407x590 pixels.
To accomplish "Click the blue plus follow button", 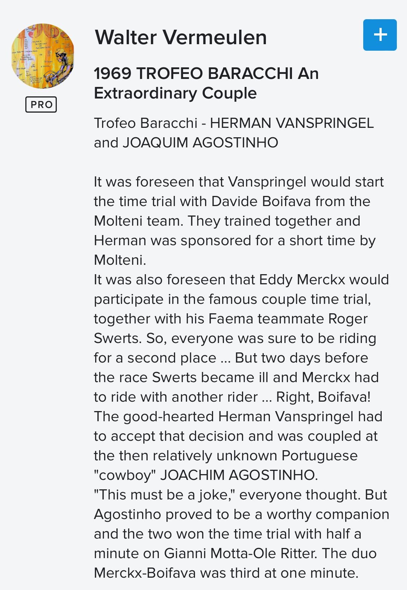I will pos(380,35).
